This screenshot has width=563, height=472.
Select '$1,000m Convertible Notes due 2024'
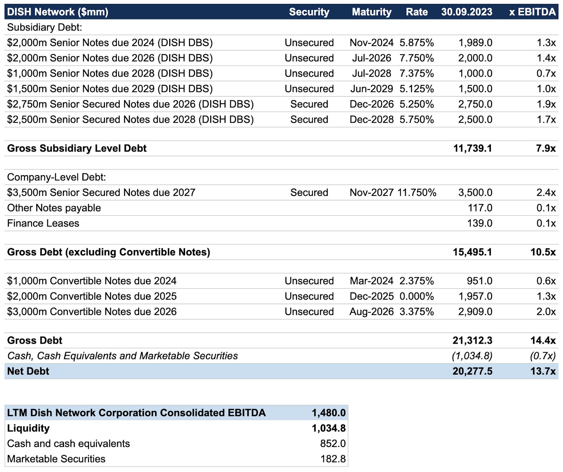tap(91, 281)
